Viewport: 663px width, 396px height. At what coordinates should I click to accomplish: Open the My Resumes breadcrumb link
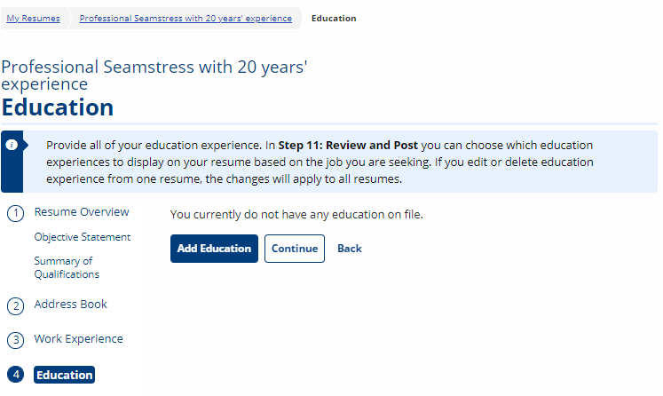click(33, 18)
